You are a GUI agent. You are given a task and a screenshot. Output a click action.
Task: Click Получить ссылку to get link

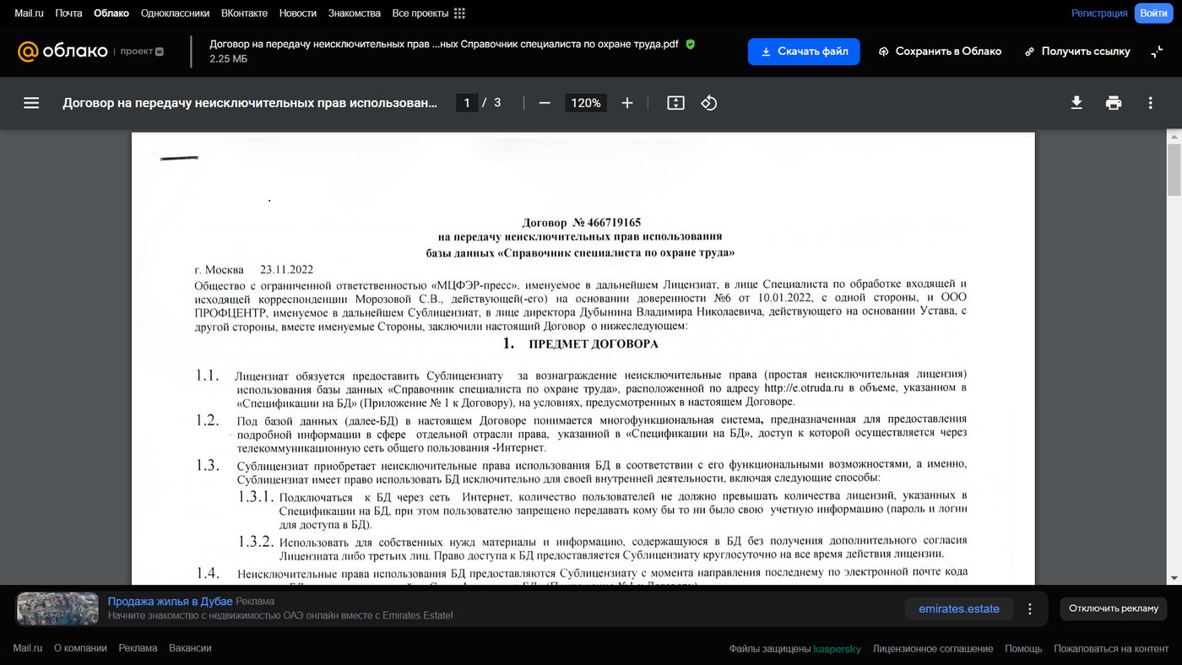[1077, 51]
